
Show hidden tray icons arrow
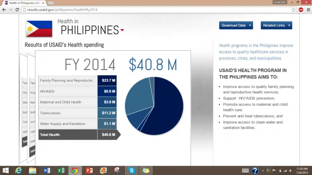263,171
